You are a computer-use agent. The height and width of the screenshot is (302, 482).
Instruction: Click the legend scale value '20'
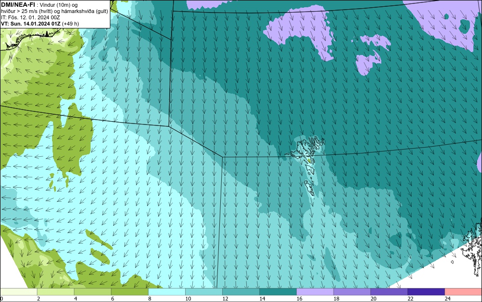click(x=374, y=299)
